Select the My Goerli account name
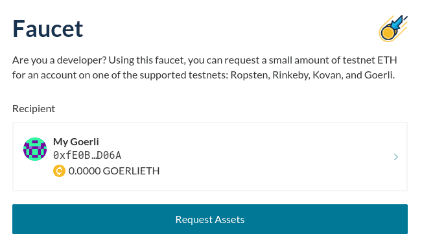 tap(76, 141)
